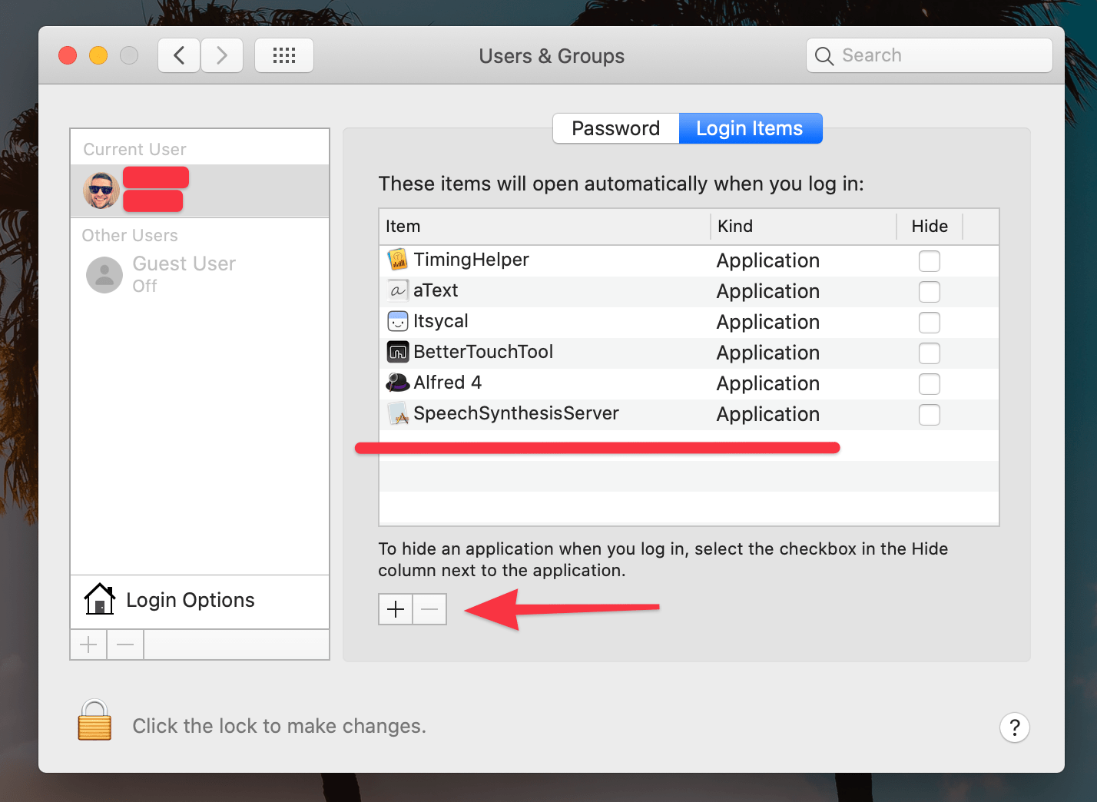Add a new login item with plus button

(x=395, y=609)
